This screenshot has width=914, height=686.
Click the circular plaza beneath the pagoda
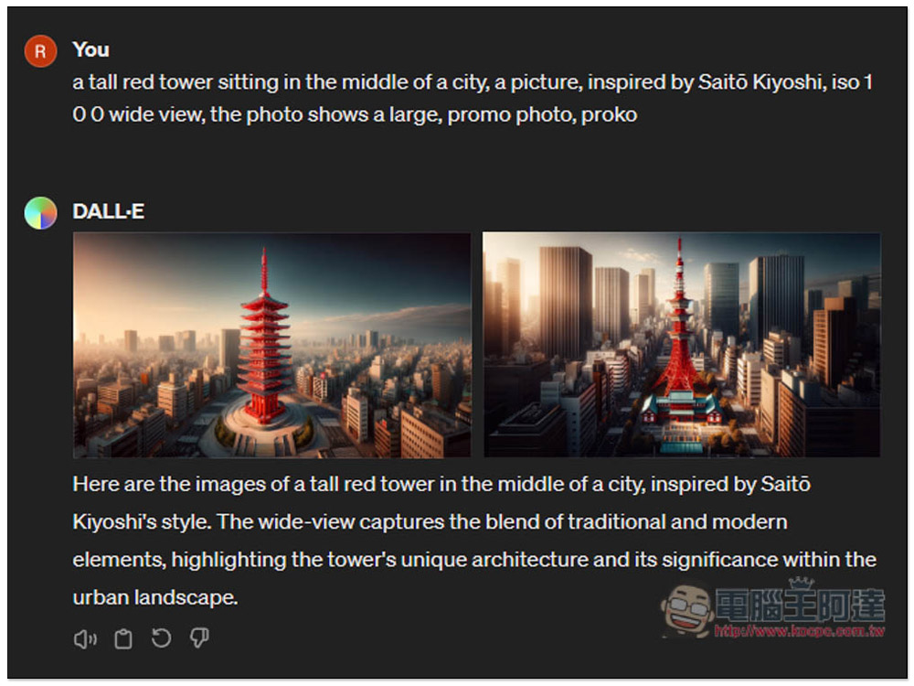265,433
